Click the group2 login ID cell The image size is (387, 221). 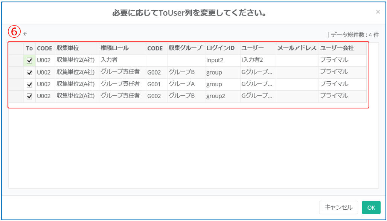222,96
